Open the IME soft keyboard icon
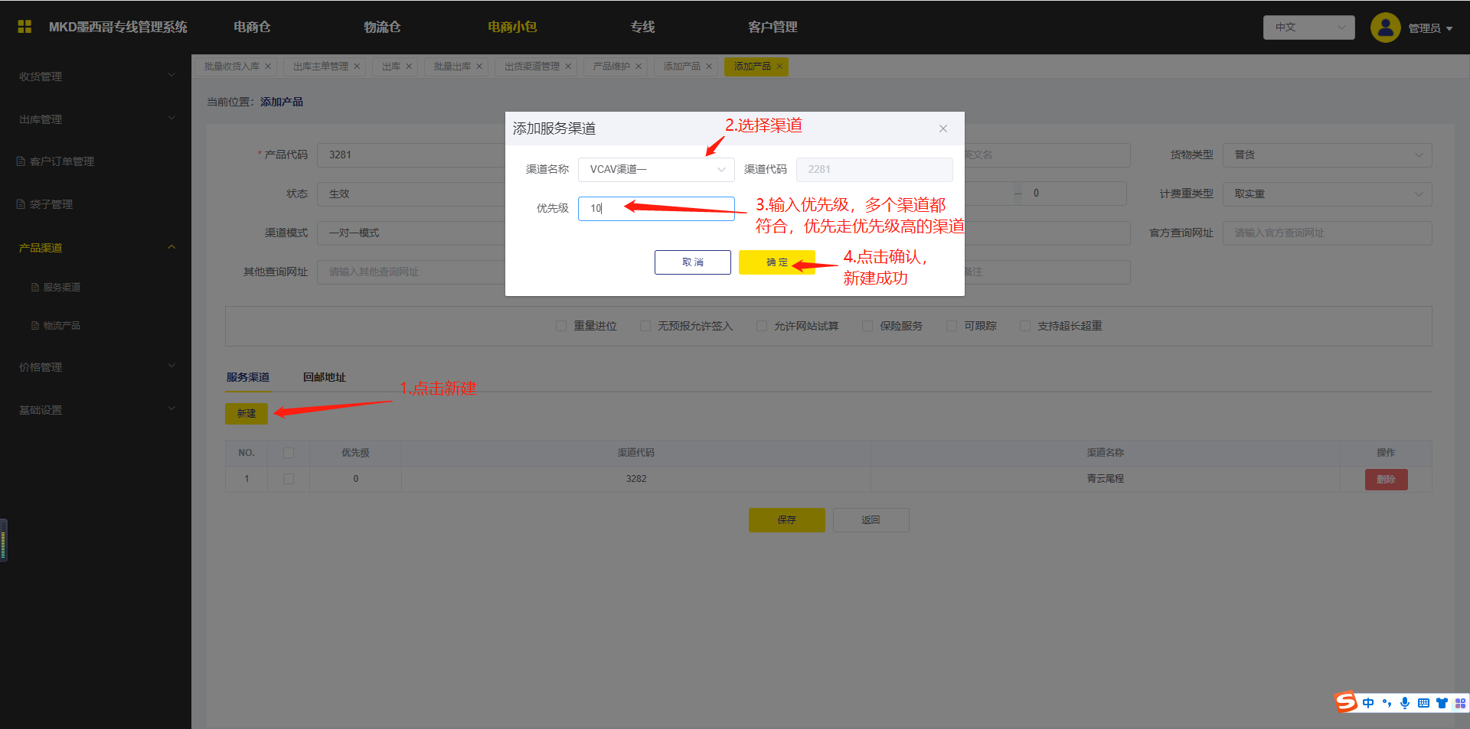 pos(1423,703)
